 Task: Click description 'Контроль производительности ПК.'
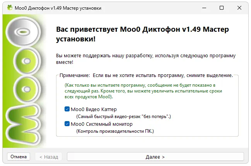(115, 131)
